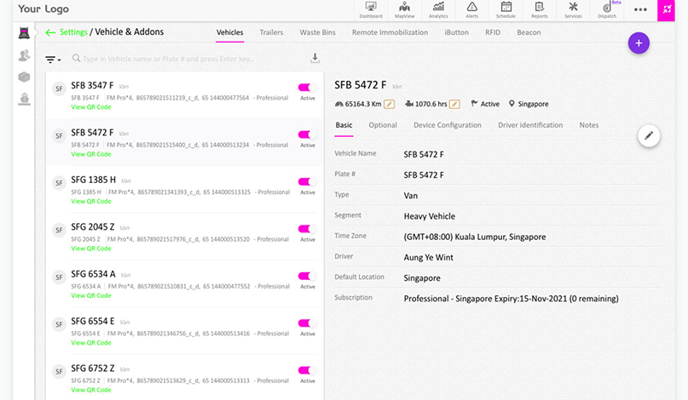The height and width of the screenshot is (400, 688).
Task: Go back to Settings via breadcrumb link
Action: pyautogui.click(x=72, y=32)
